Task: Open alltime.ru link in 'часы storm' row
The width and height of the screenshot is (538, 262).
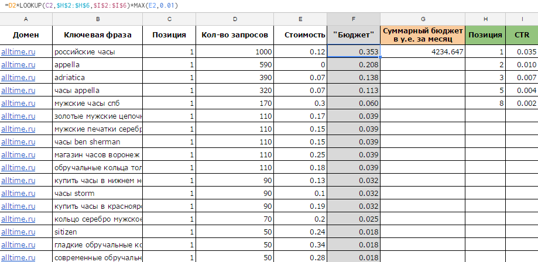Action: 18,194
